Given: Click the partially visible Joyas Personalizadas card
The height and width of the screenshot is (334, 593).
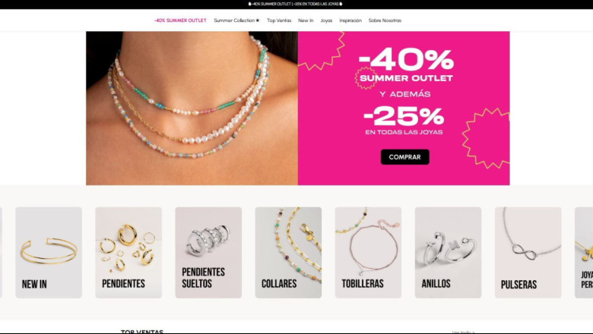Looking at the screenshot, I should (584, 253).
